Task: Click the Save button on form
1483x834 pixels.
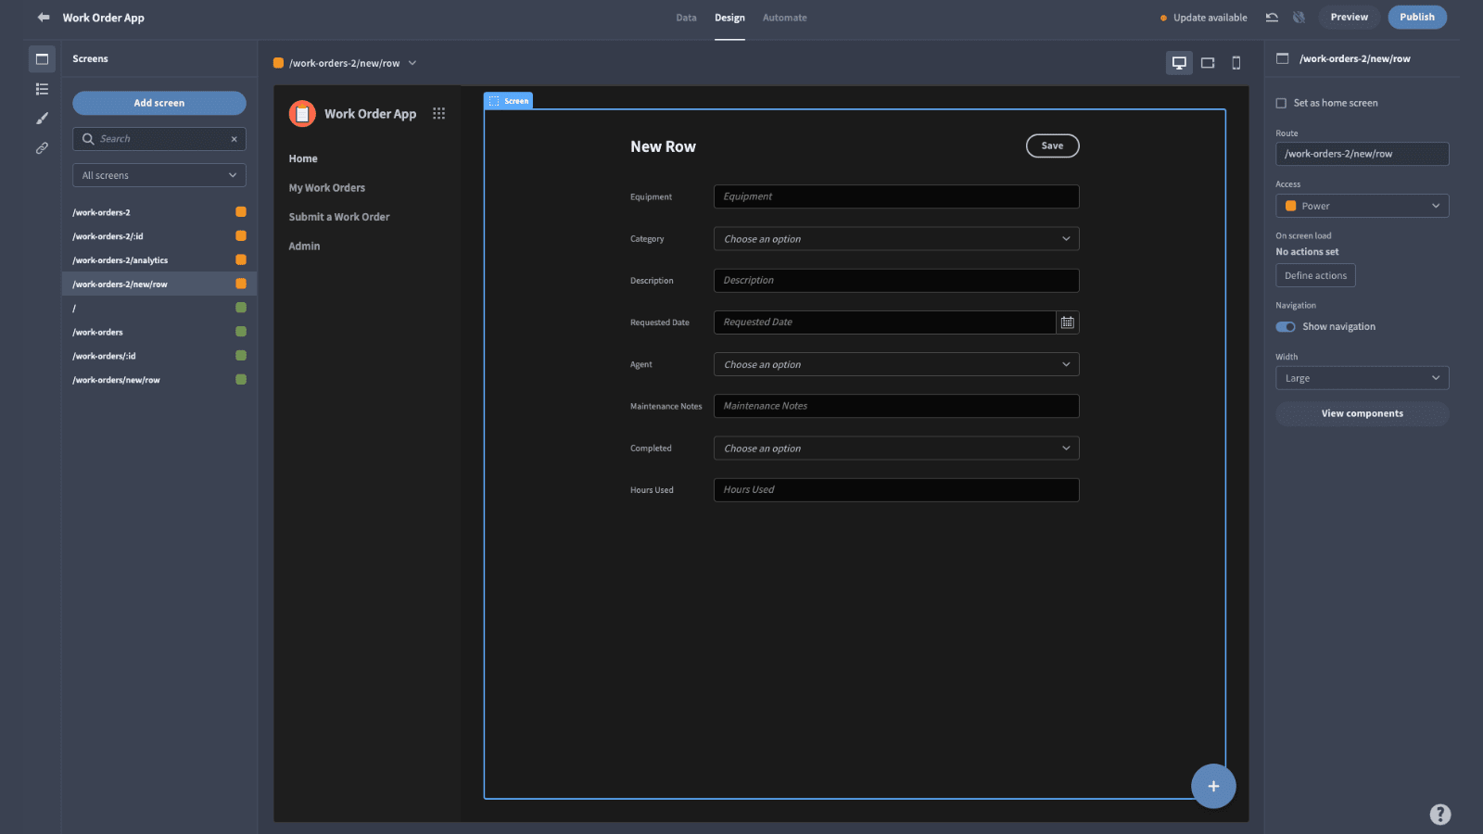Action: pyautogui.click(x=1052, y=145)
